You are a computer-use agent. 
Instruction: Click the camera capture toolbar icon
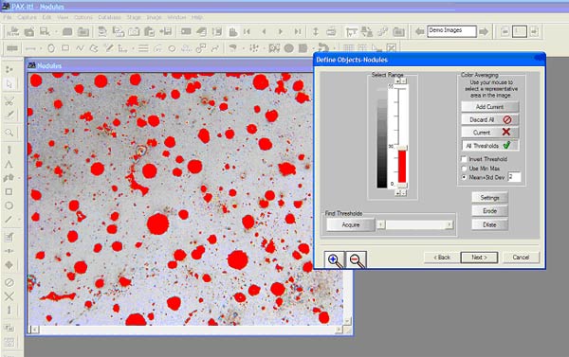[134, 32]
